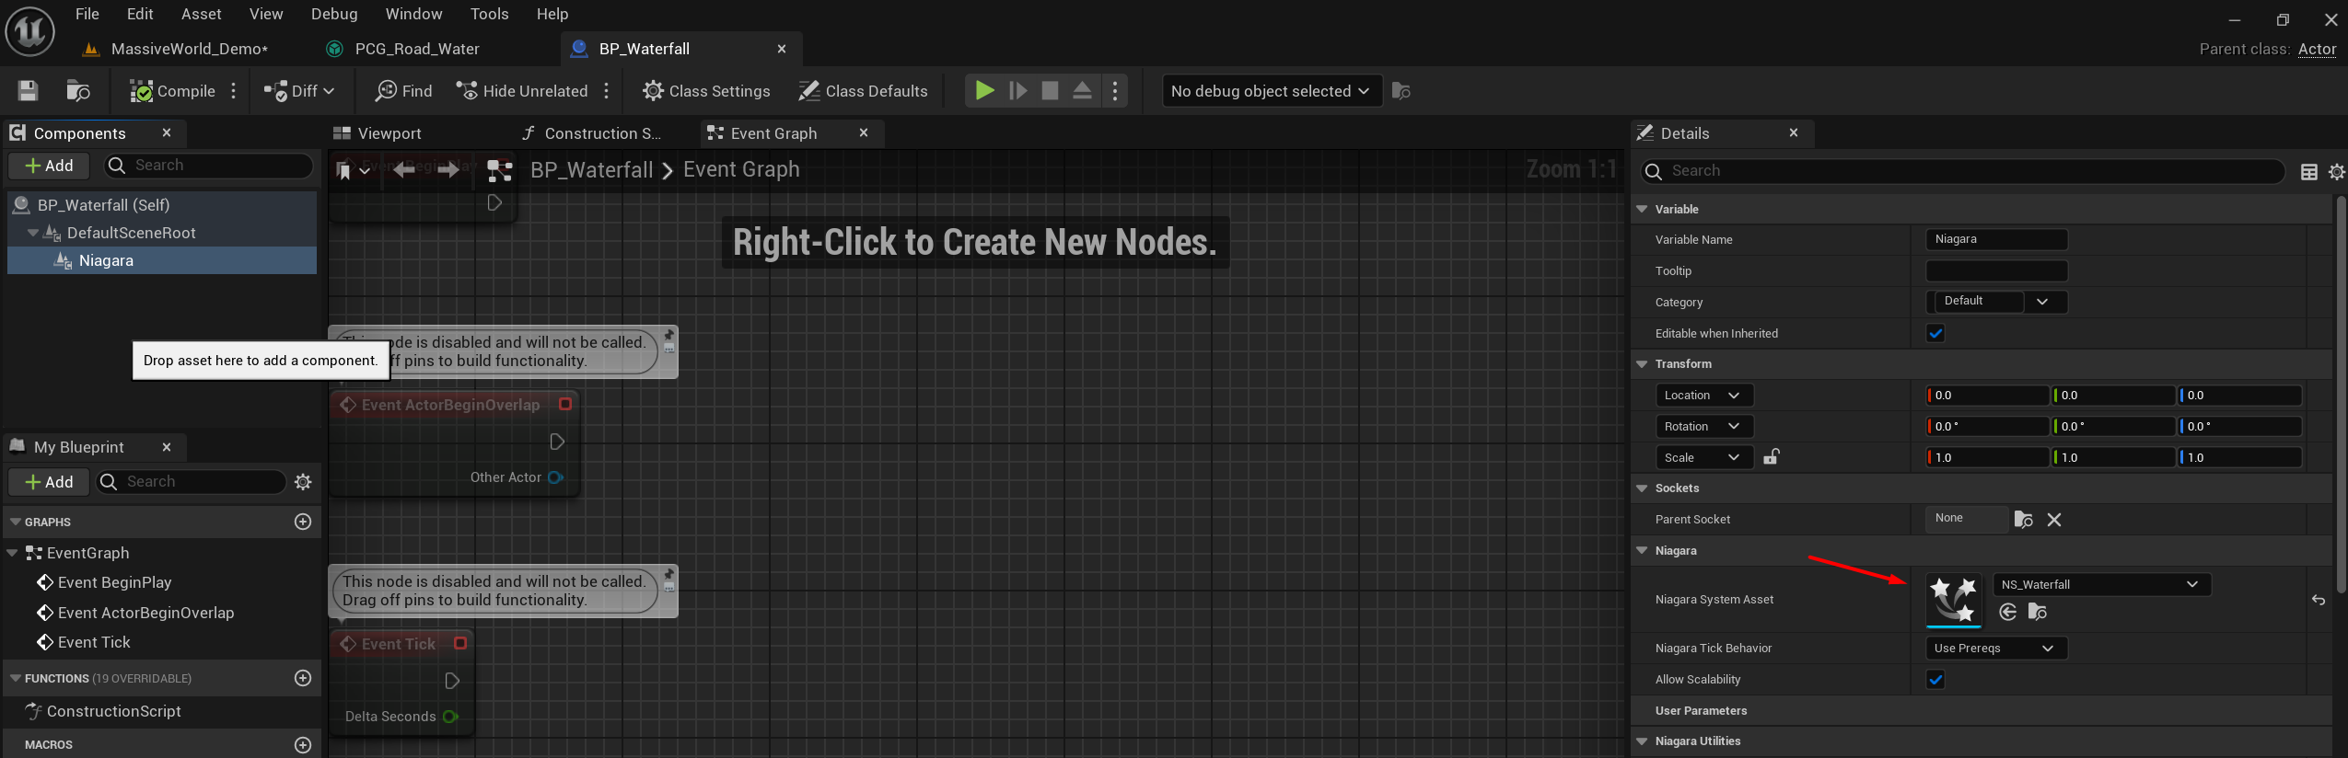Open play mode options three-dot menu

point(1115,90)
